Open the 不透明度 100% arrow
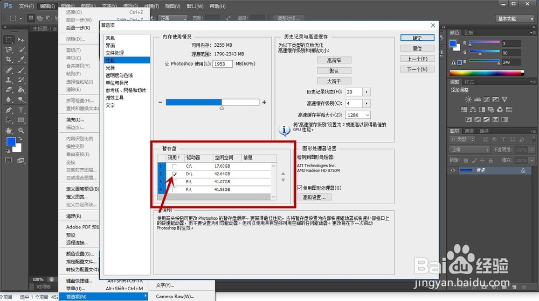This screenshot has width=539, height=301. 532,150
